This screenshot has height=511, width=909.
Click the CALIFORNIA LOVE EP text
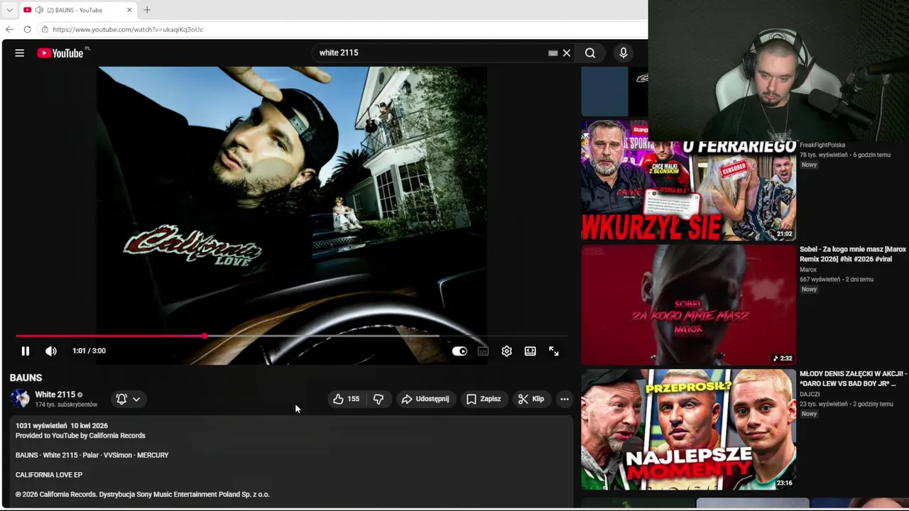tap(49, 475)
